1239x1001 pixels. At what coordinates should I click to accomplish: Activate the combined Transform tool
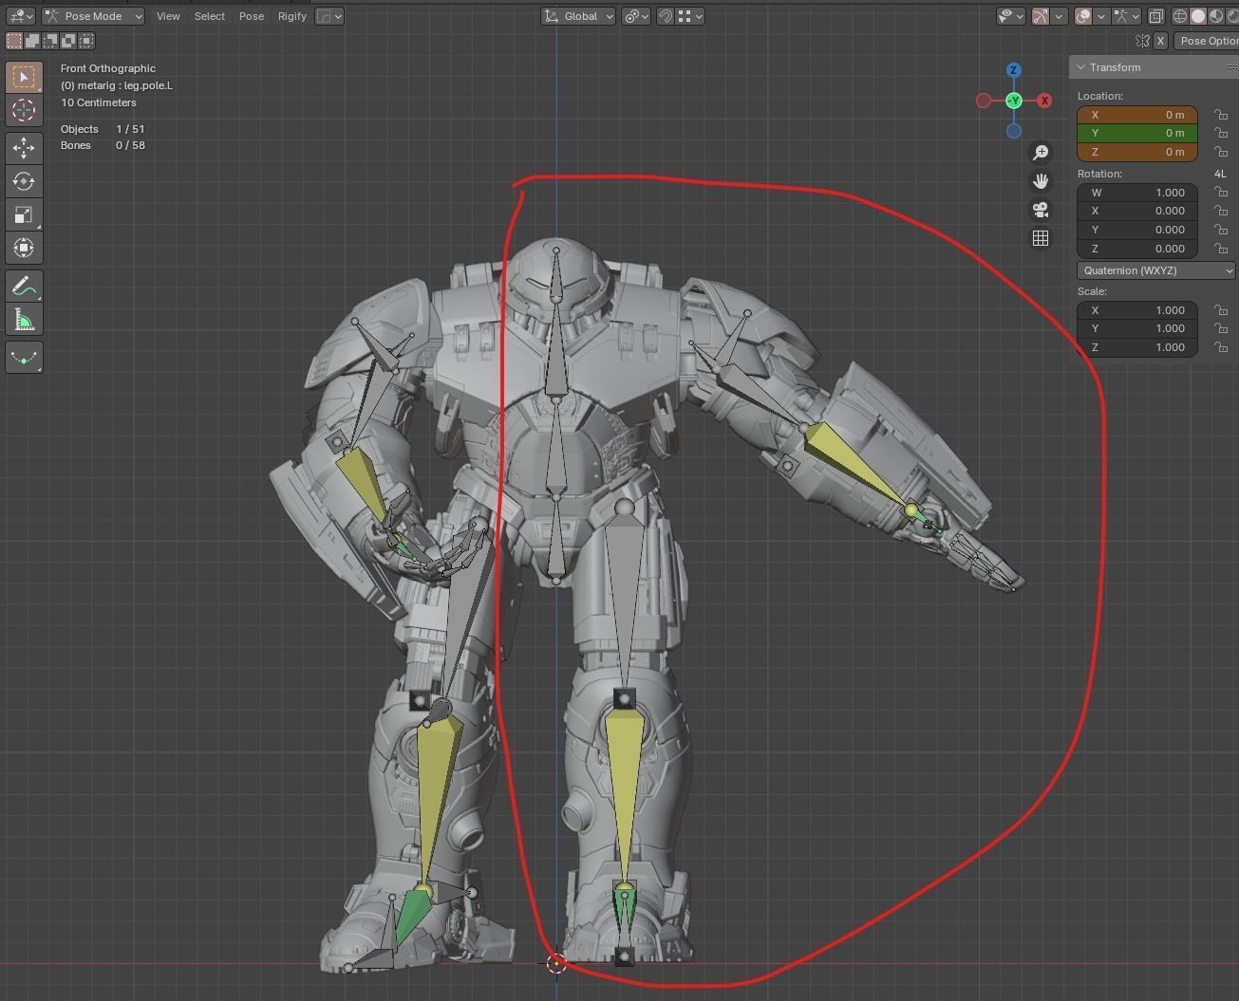point(24,249)
